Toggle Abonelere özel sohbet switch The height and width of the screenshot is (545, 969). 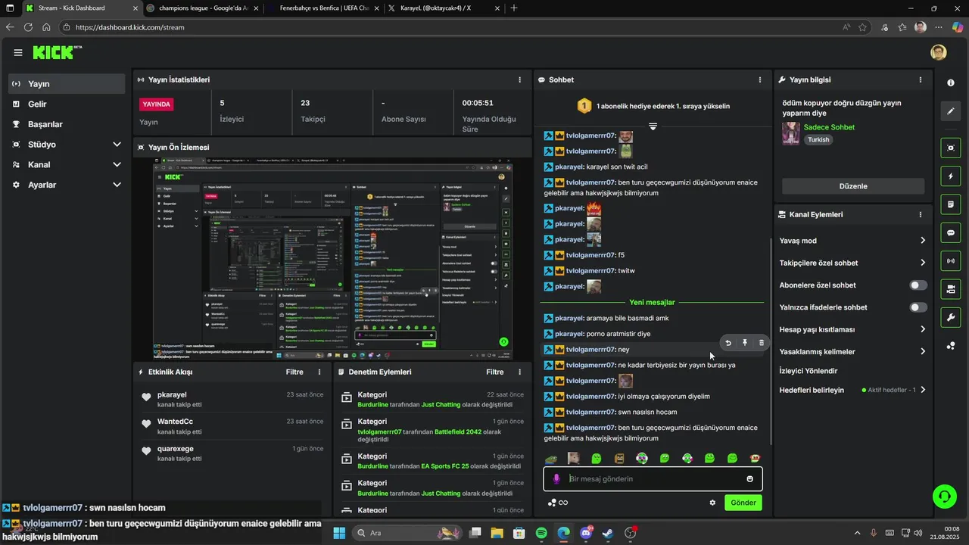[918, 285]
